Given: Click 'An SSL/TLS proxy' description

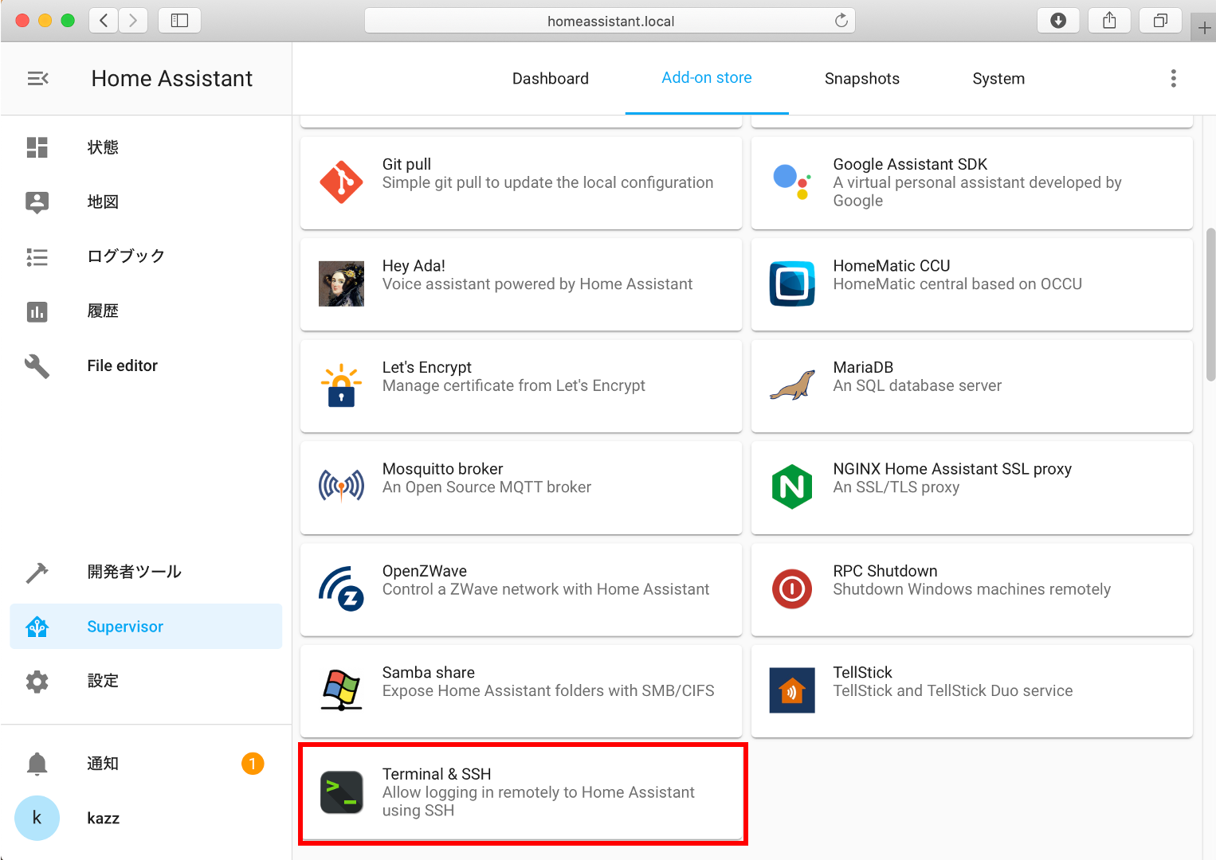Looking at the screenshot, I should tap(896, 487).
